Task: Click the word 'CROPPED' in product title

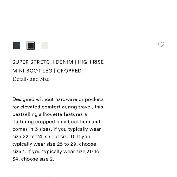Action: [x=69, y=71]
